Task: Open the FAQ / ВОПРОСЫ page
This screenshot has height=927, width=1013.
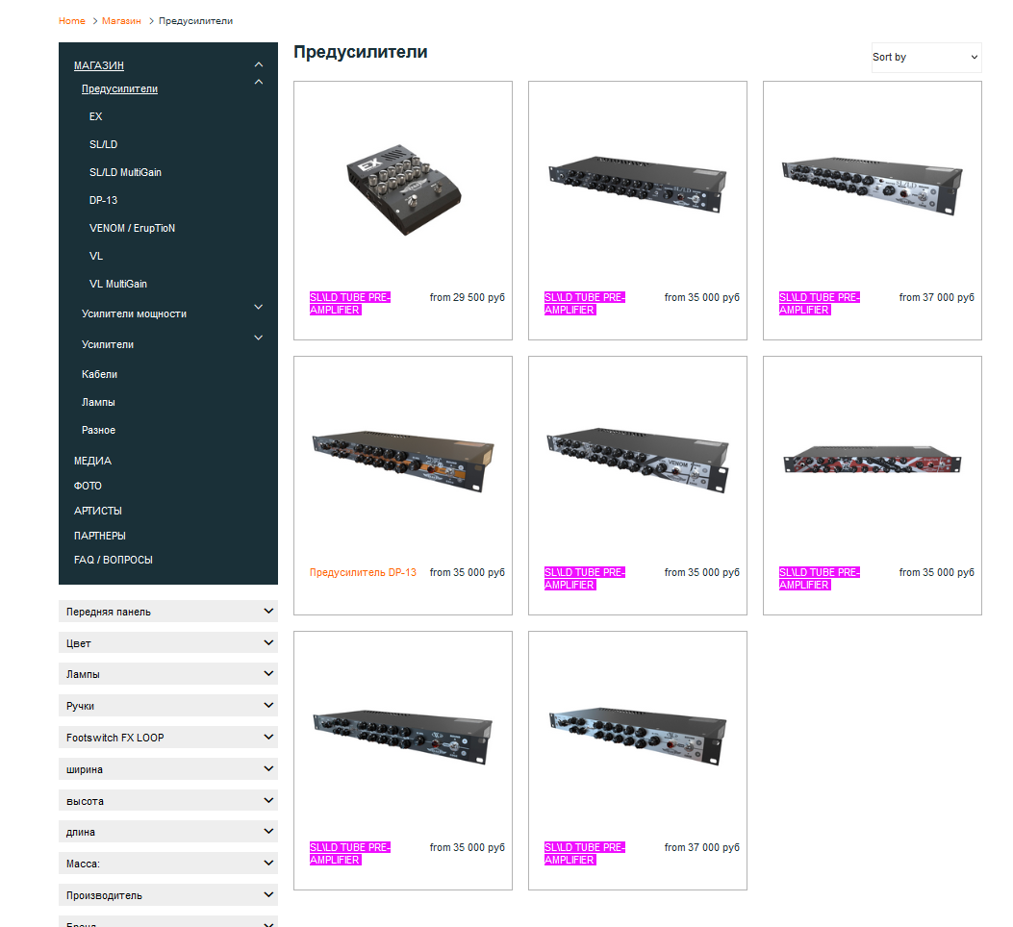Action: [x=114, y=560]
